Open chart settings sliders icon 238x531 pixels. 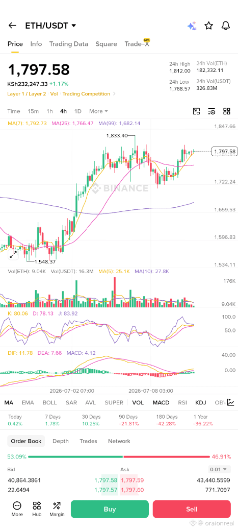[211, 111]
